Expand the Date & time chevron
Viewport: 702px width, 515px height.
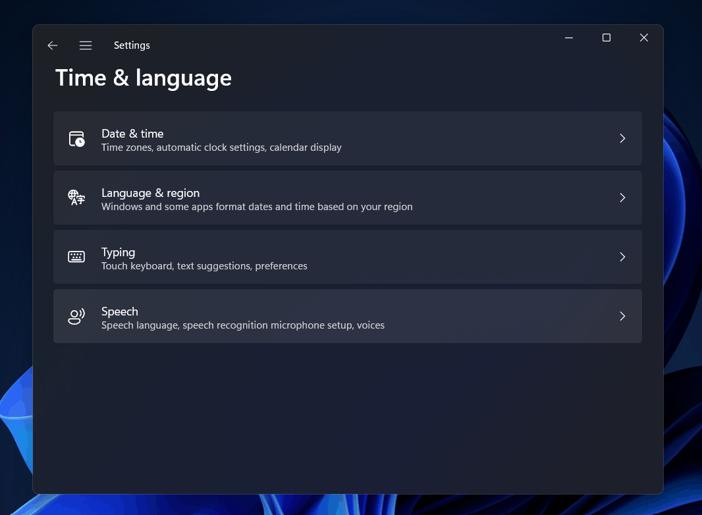(622, 138)
